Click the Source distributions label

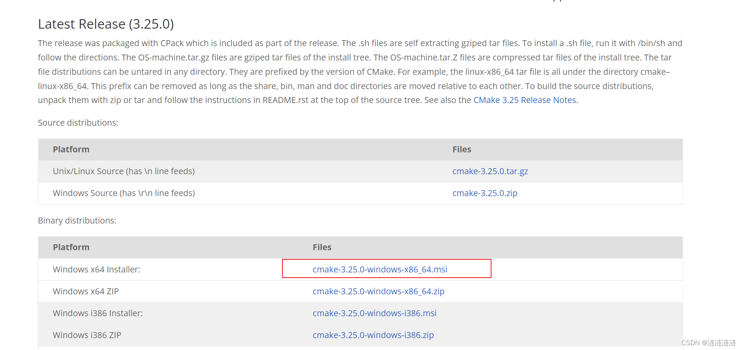pyautogui.click(x=78, y=123)
